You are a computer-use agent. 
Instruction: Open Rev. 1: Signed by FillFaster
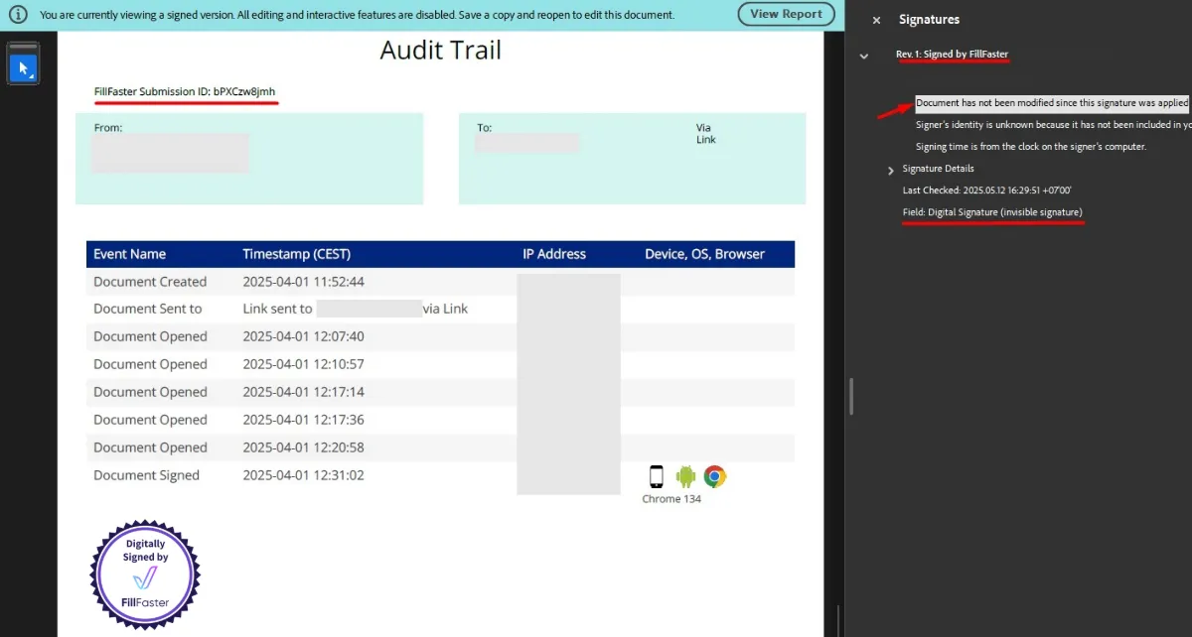(954, 55)
